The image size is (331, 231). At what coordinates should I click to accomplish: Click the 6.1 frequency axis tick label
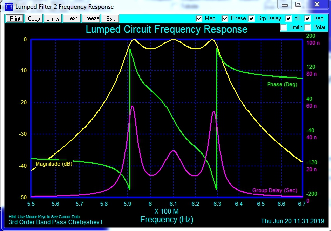[173, 204]
